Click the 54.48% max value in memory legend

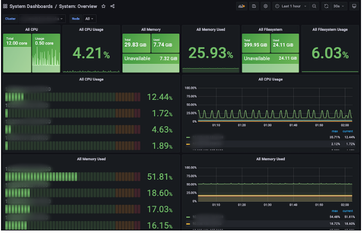tap(335, 217)
